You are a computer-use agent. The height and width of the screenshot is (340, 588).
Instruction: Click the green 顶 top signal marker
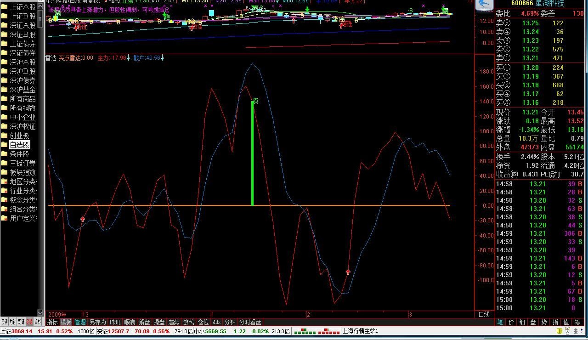point(255,101)
